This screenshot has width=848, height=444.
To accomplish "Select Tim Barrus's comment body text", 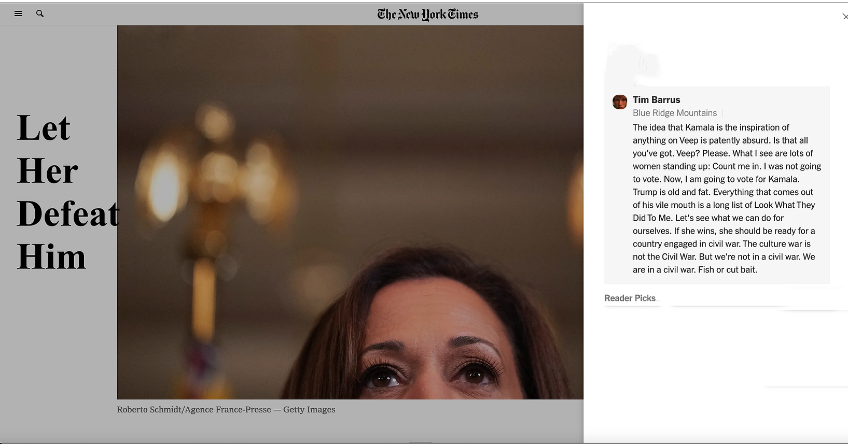I will [x=727, y=198].
